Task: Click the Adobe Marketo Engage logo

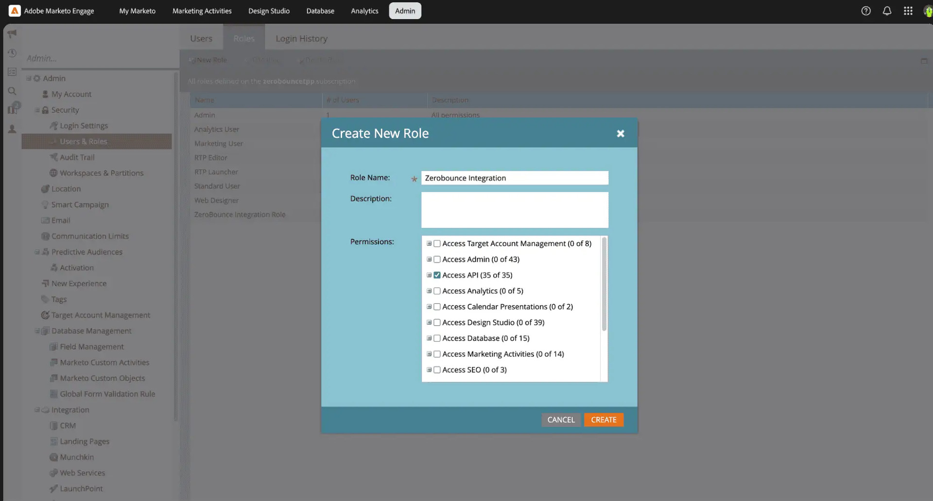Action: 15,11
